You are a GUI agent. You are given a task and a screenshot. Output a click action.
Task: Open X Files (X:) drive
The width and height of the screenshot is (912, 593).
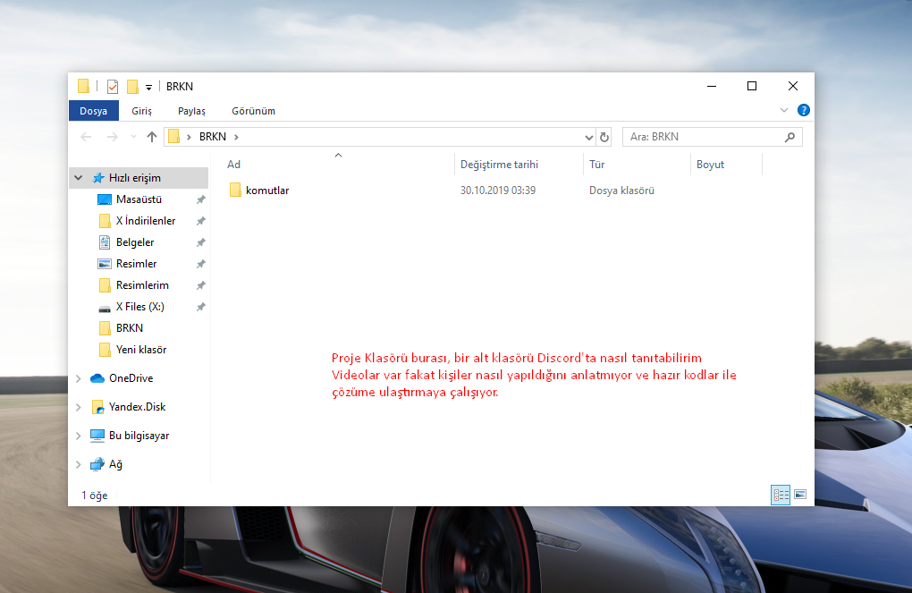(139, 307)
